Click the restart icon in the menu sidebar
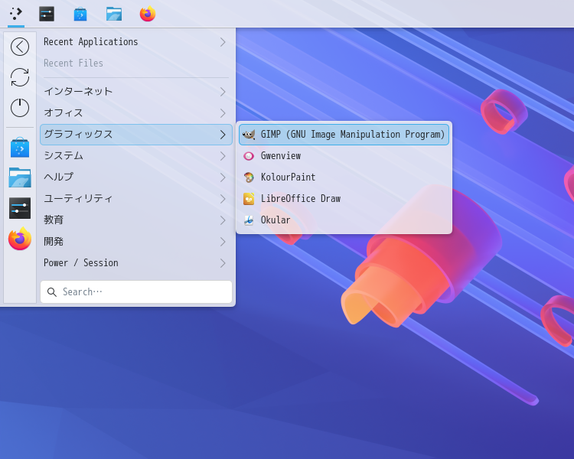 [x=20, y=77]
